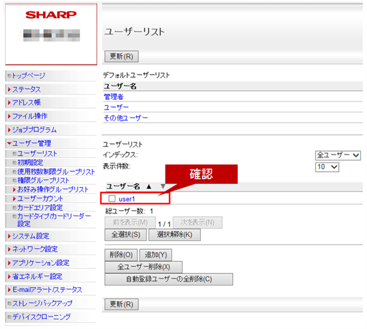The image size is (367, 329).
Task: Click the 削除(O) button
Action: tap(121, 255)
